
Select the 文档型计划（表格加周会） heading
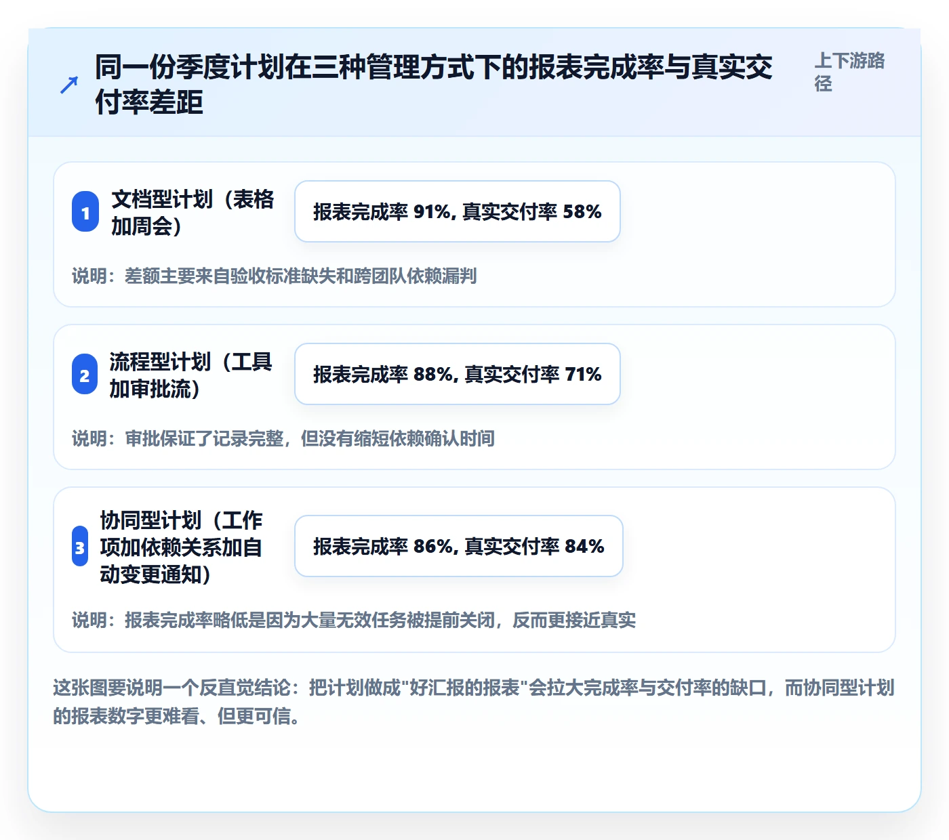pyautogui.click(x=193, y=212)
